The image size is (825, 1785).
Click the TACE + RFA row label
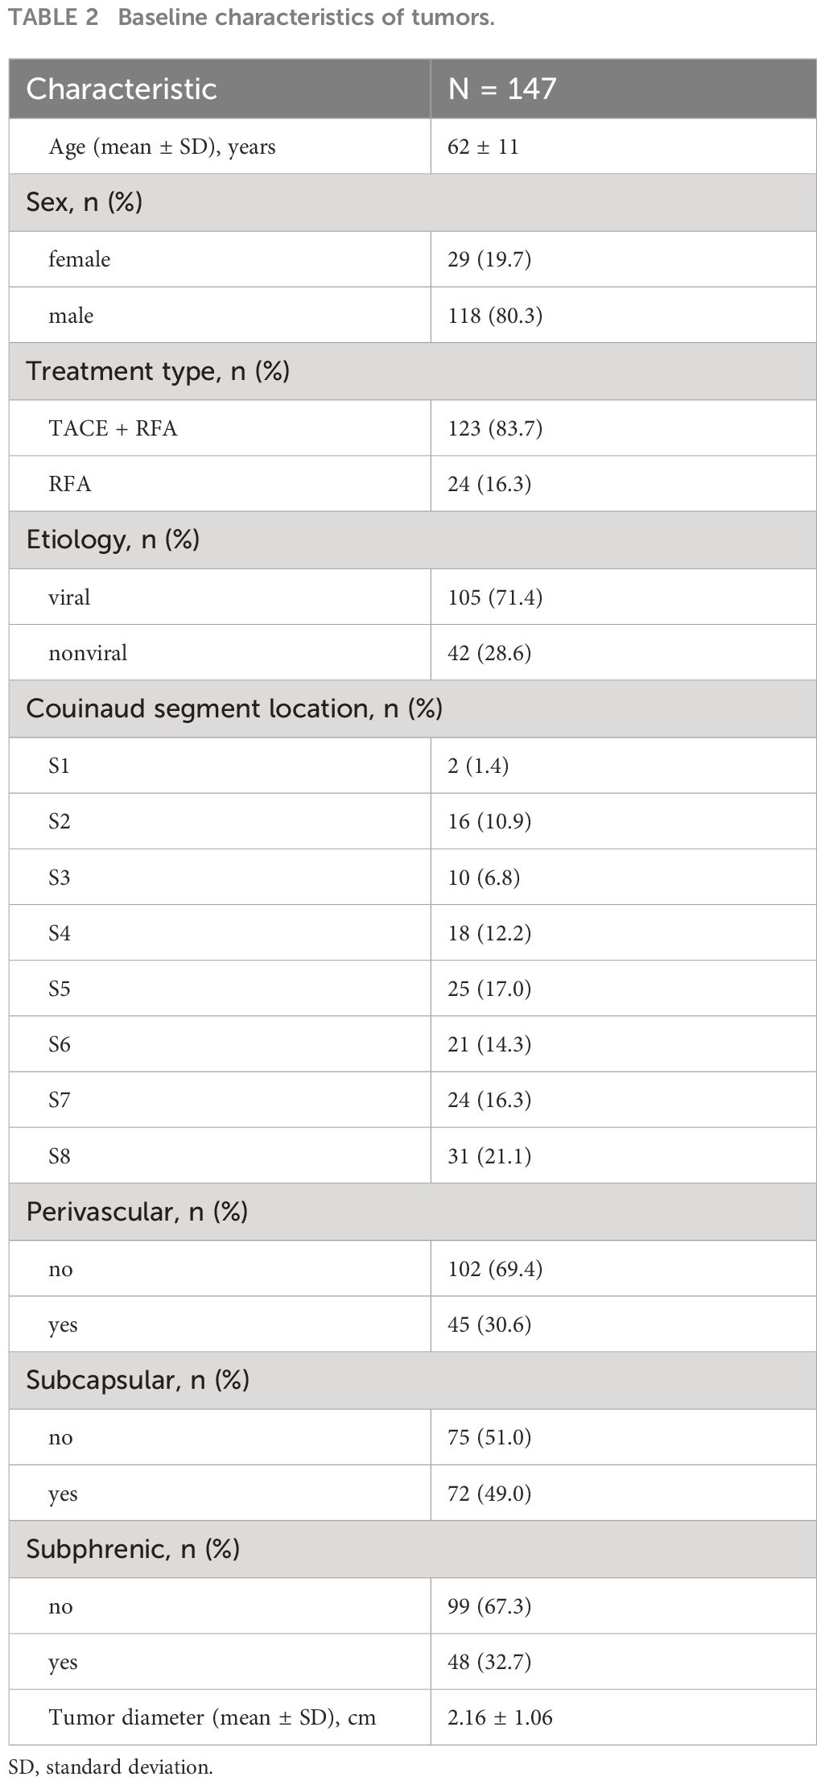(x=113, y=428)
